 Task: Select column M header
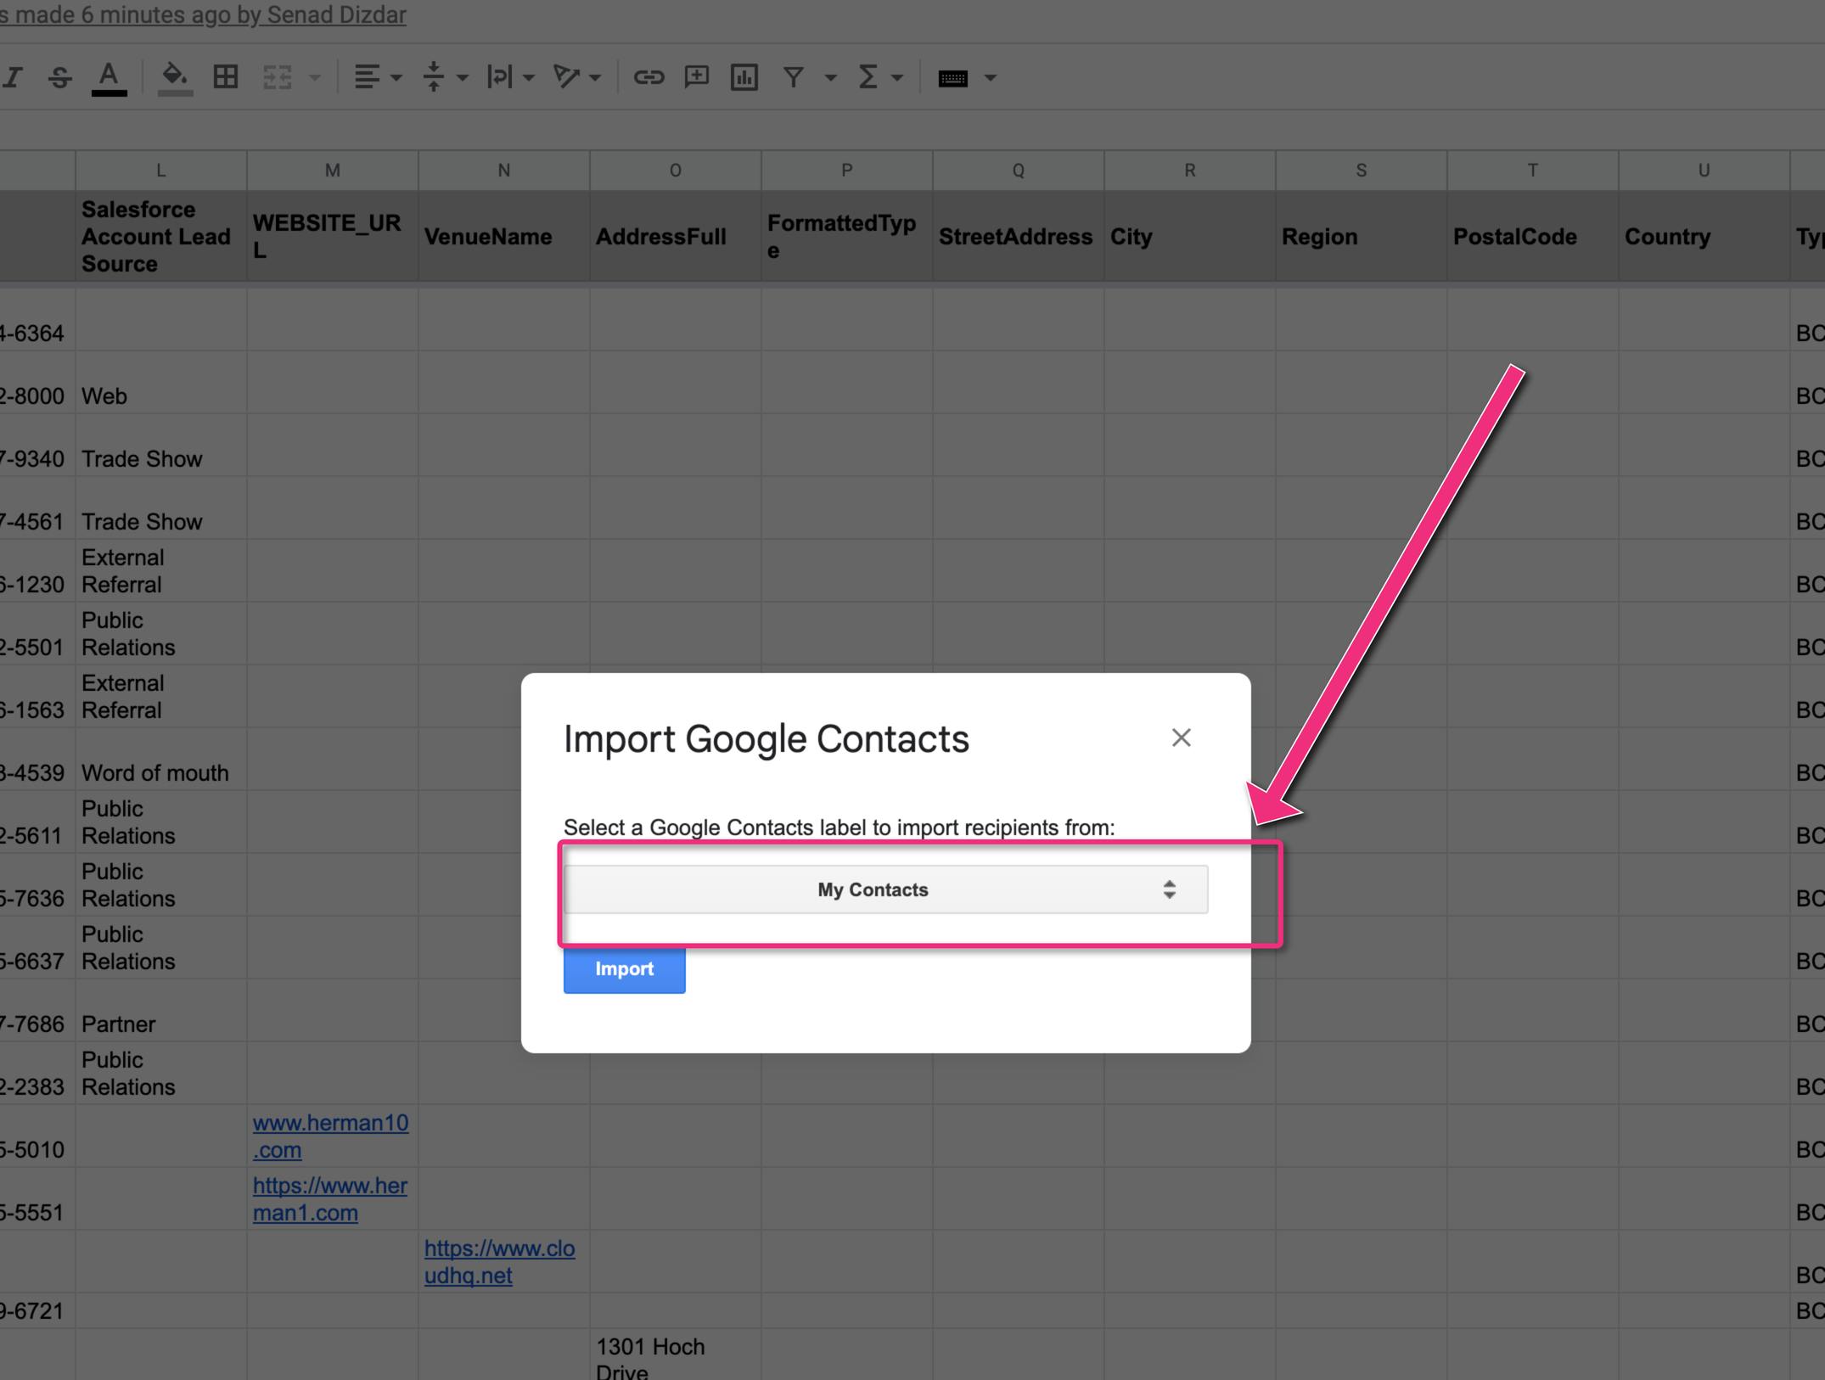click(333, 171)
